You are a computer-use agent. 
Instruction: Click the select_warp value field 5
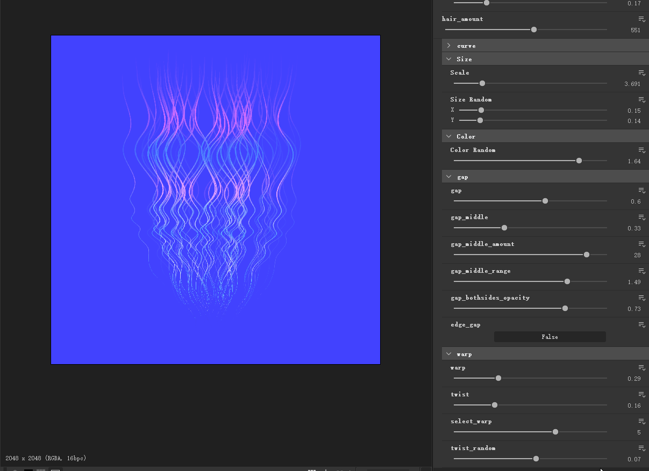(x=639, y=433)
